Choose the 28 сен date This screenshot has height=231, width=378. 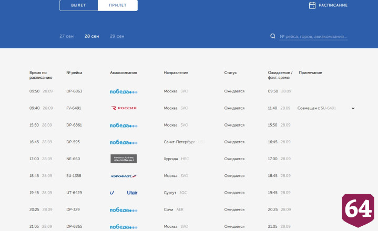(x=91, y=36)
